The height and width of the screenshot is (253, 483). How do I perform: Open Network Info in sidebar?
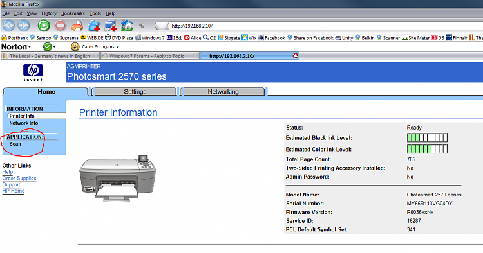23,123
